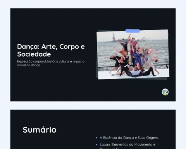Viewport: 186px width, 149px height.
Task: Click the word 'Dança:' in the title
Action: coord(28,47)
